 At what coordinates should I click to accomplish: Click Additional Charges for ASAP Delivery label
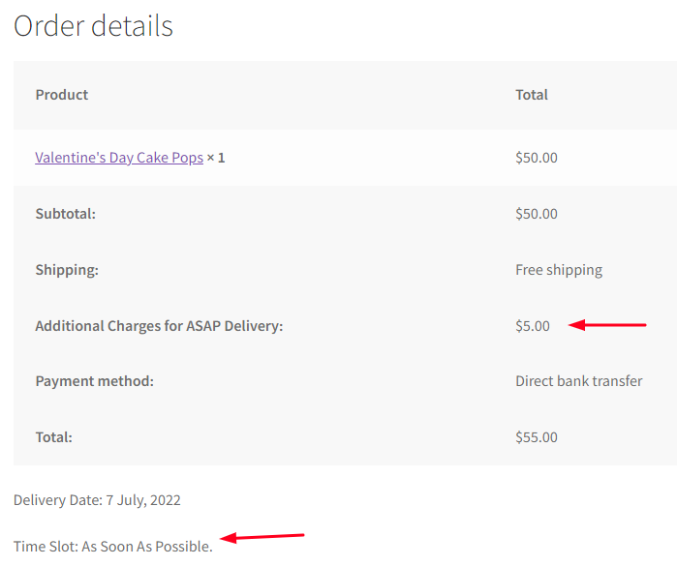pyautogui.click(x=159, y=326)
